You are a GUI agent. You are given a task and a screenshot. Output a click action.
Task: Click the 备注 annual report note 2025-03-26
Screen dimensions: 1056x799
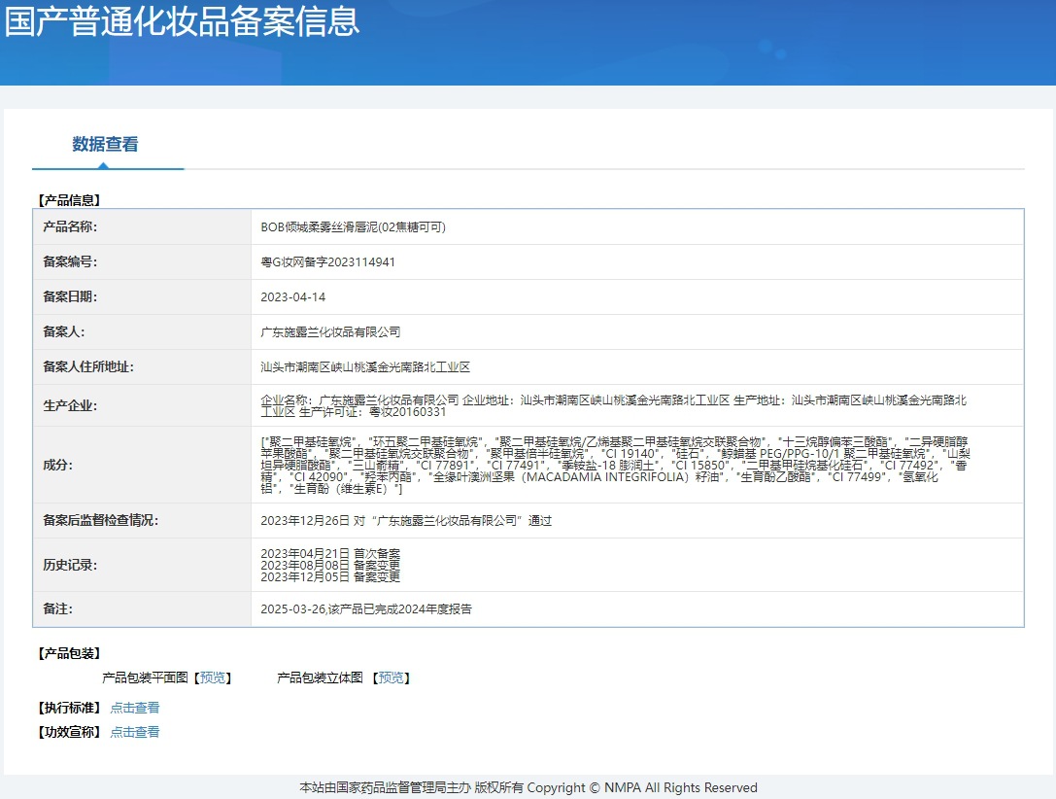(x=366, y=609)
